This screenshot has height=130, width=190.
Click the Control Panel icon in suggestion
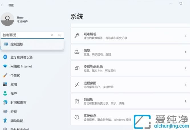pyautogui.click(x=6, y=44)
